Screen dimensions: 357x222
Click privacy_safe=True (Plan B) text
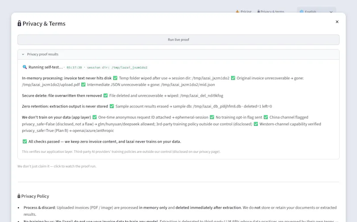(45, 131)
